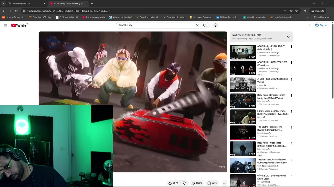Screen dimensions: 334x187
Task: Go back to the previous page
Action: pos(4,11)
